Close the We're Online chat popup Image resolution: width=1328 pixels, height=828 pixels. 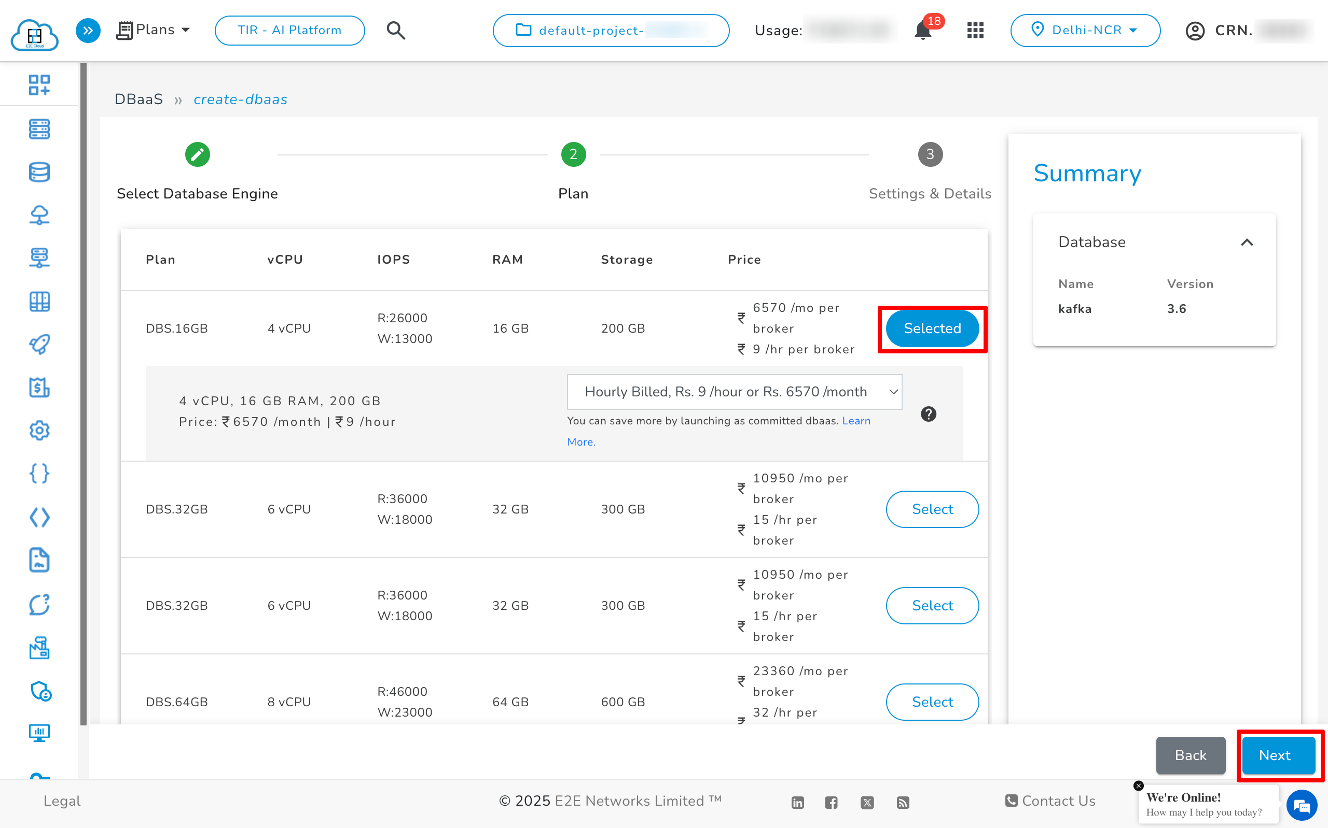pos(1138,786)
